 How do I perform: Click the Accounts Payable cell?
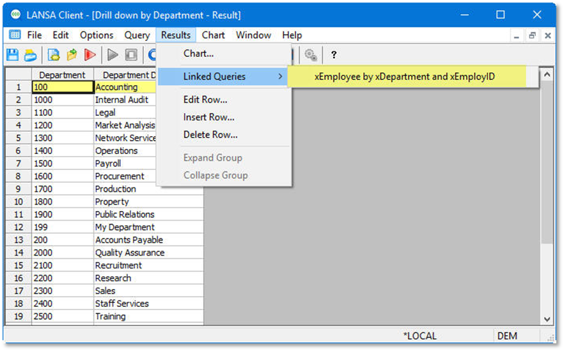point(148,240)
